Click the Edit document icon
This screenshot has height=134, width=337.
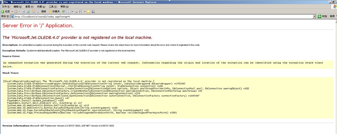point(81,12)
